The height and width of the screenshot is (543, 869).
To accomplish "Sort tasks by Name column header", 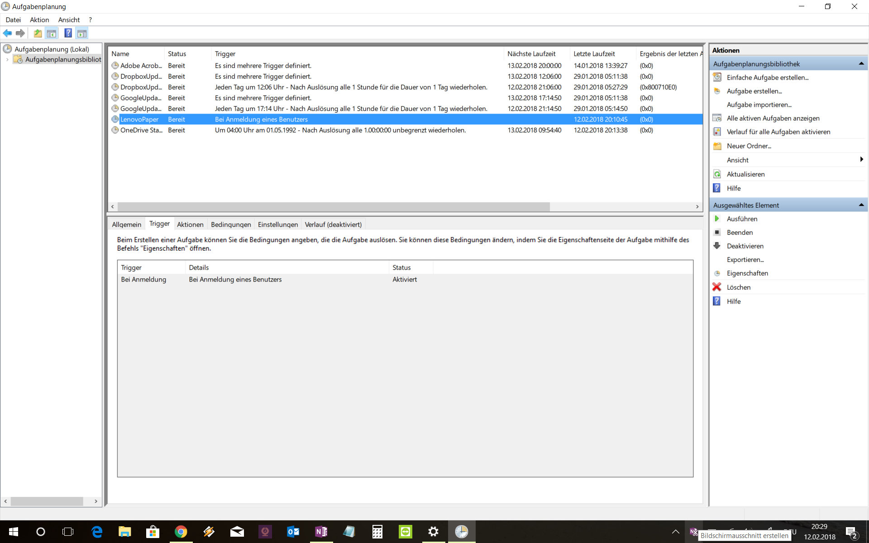I will point(136,53).
